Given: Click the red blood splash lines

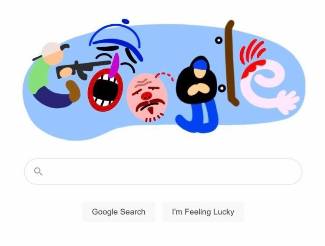Looking at the screenshot, I should tap(252, 51).
